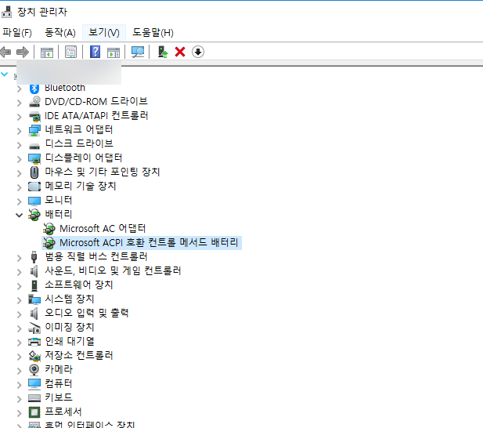Image resolution: width=483 pixels, height=428 pixels.
Task: Click the blue Help question mark icon
Action: click(95, 52)
